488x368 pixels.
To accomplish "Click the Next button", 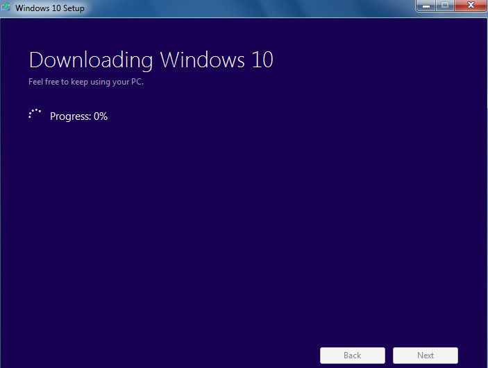I will [x=425, y=356].
